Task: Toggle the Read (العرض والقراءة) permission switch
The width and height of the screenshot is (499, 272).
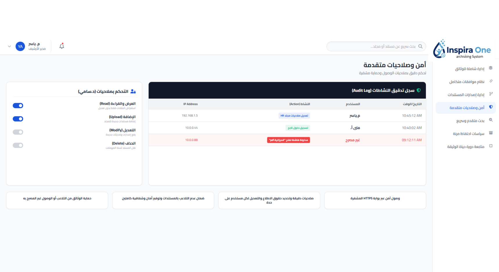Action: (18, 106)
